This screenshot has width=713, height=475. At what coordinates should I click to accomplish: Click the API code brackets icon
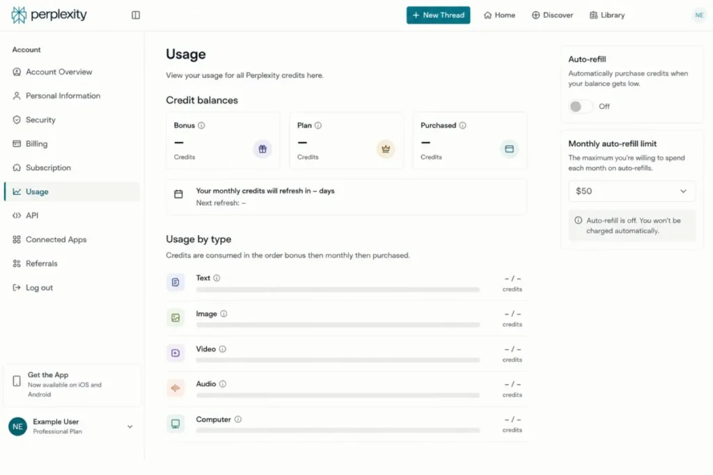pos(17,216)
